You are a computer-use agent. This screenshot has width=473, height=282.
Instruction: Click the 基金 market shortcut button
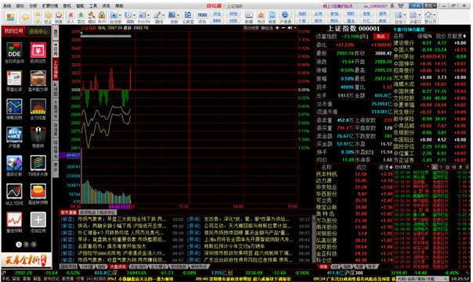pos(350,21)
